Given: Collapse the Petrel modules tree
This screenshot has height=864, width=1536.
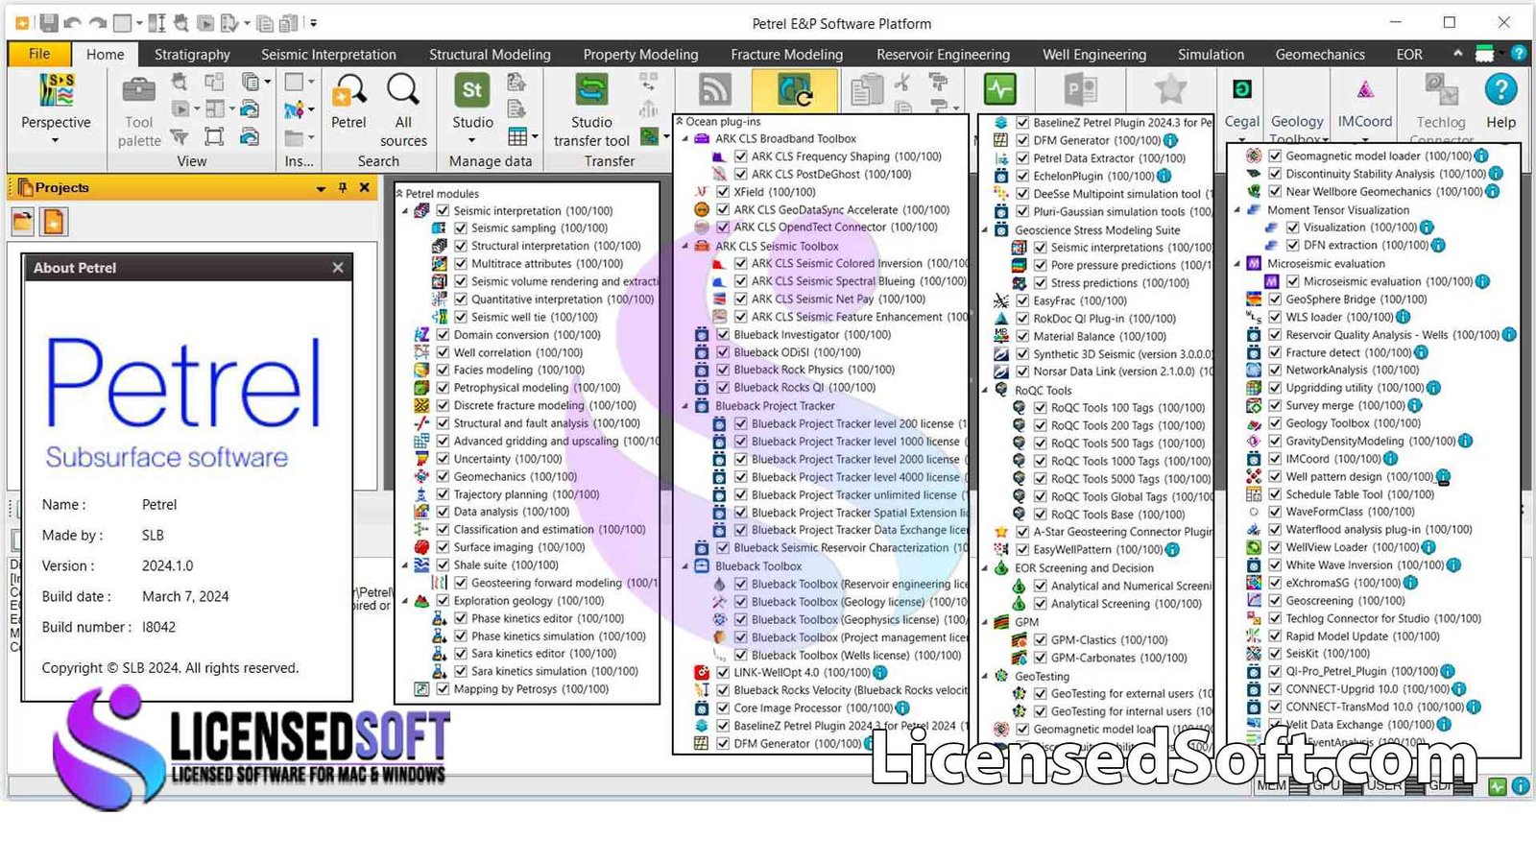Looking at the screenshot, I should pyautogui.click(x=399, y=194).
